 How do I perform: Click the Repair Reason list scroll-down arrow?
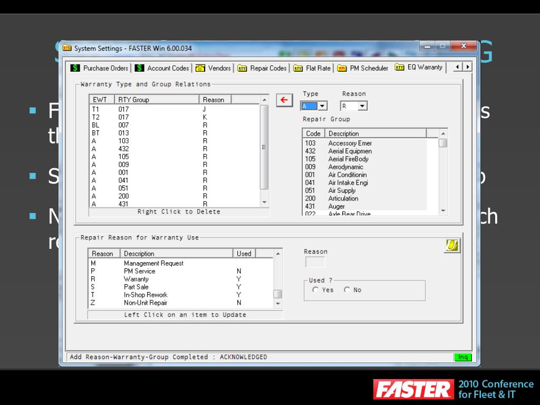point(277,304)
